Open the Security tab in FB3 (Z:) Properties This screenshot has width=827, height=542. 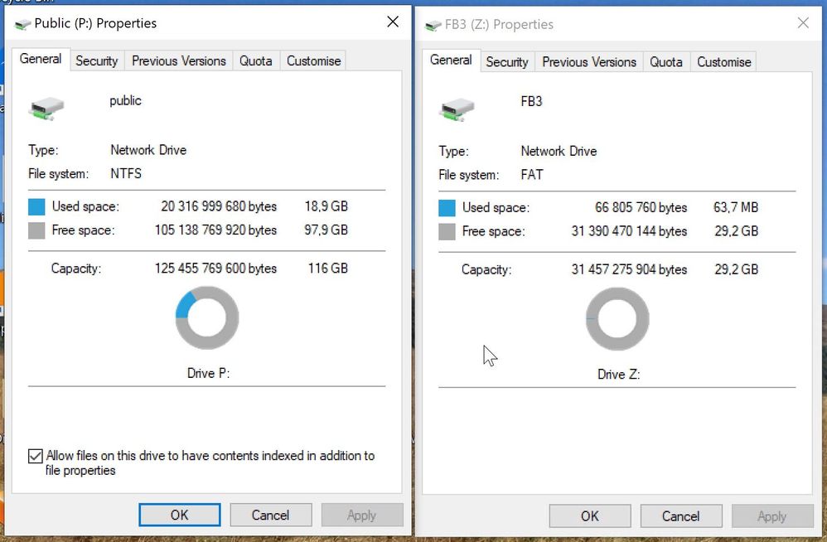pos(506,61)
